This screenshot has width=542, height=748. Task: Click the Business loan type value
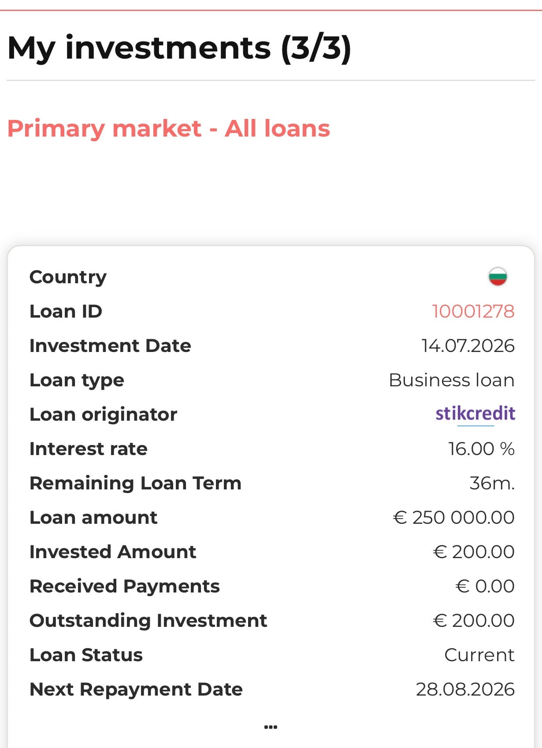click(452, 380)
